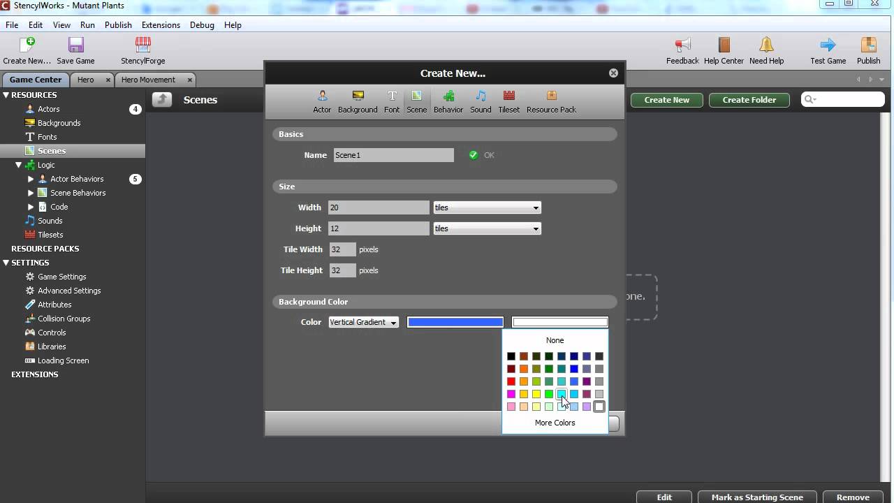Screen dimensions: 894x503
Task: Select Sounds in the sidebar
Action: coord(50,221)
